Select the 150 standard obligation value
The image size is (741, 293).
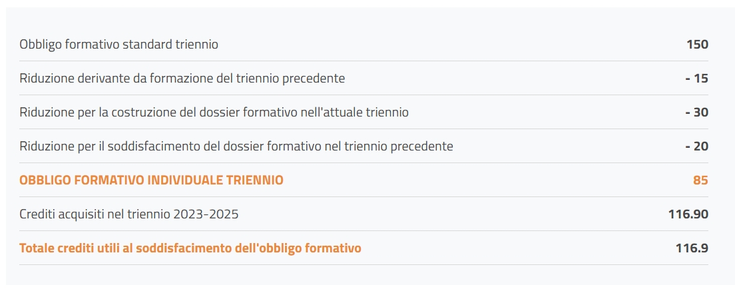[x=697, y=45]
